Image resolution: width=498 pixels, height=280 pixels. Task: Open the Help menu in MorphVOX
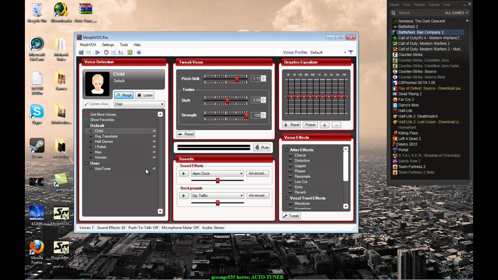(137, 45)
